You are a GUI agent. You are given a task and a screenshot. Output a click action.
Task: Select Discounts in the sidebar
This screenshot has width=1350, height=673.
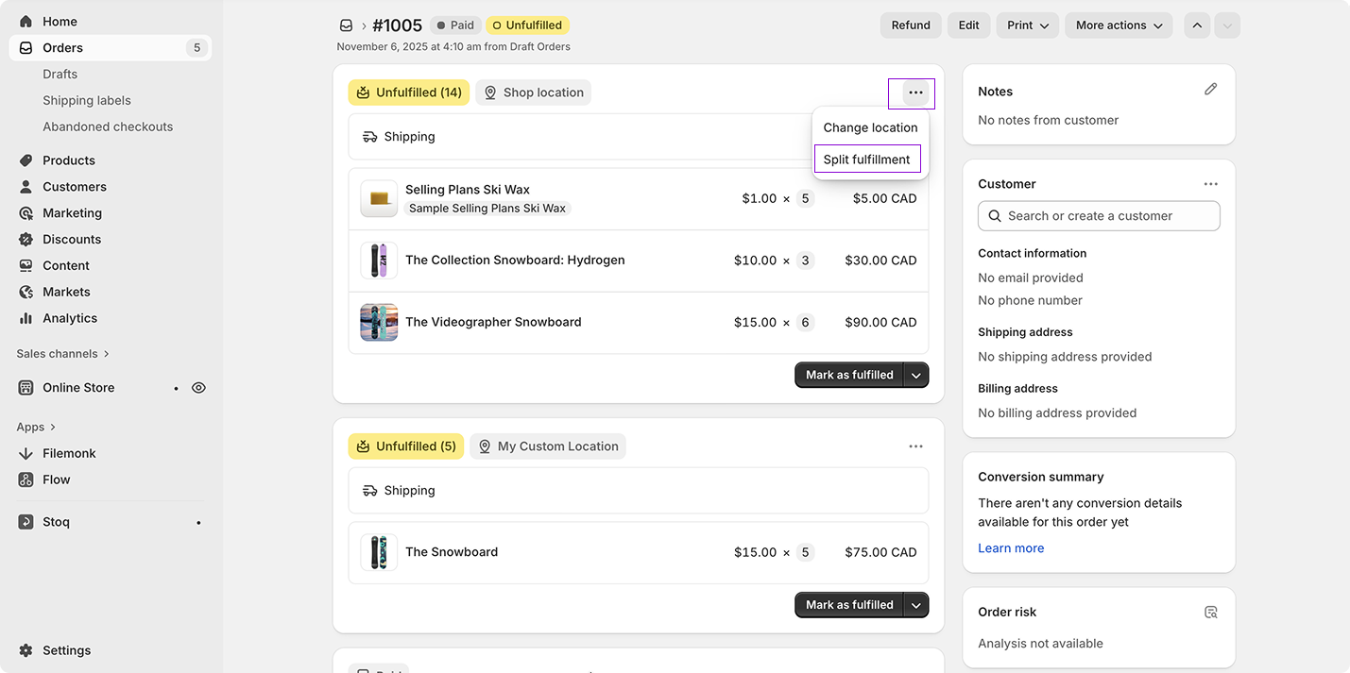coord(71,239)
